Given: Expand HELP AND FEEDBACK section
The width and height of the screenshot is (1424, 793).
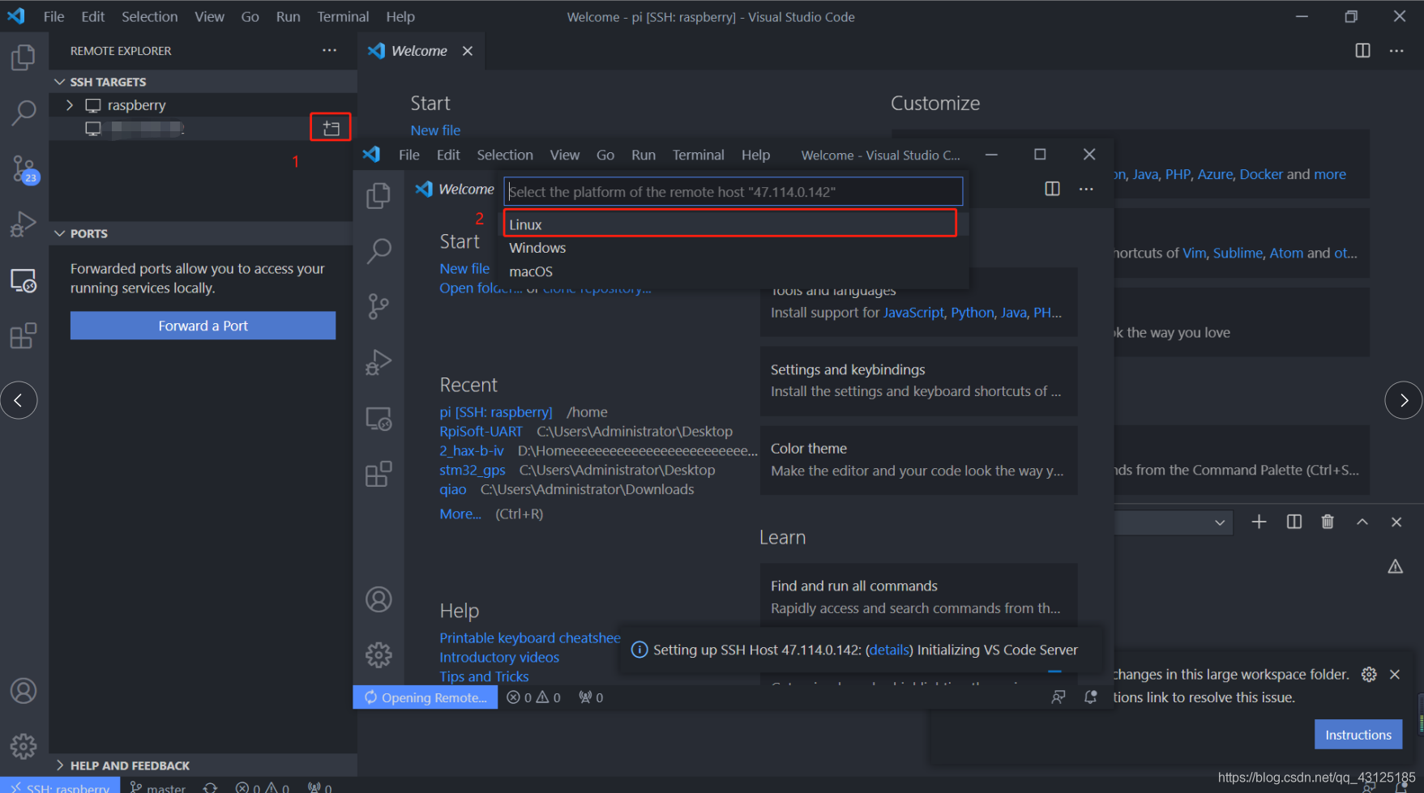Looking at the screenshot, I should click(203, 765).
